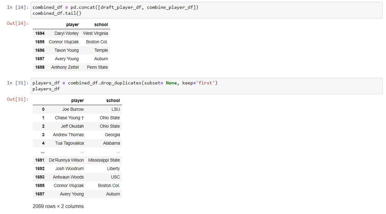The height and width of the screenshot is (214, 386).
Task: Click the 'None' keyword in code
Action: click(x=171, y=83)
